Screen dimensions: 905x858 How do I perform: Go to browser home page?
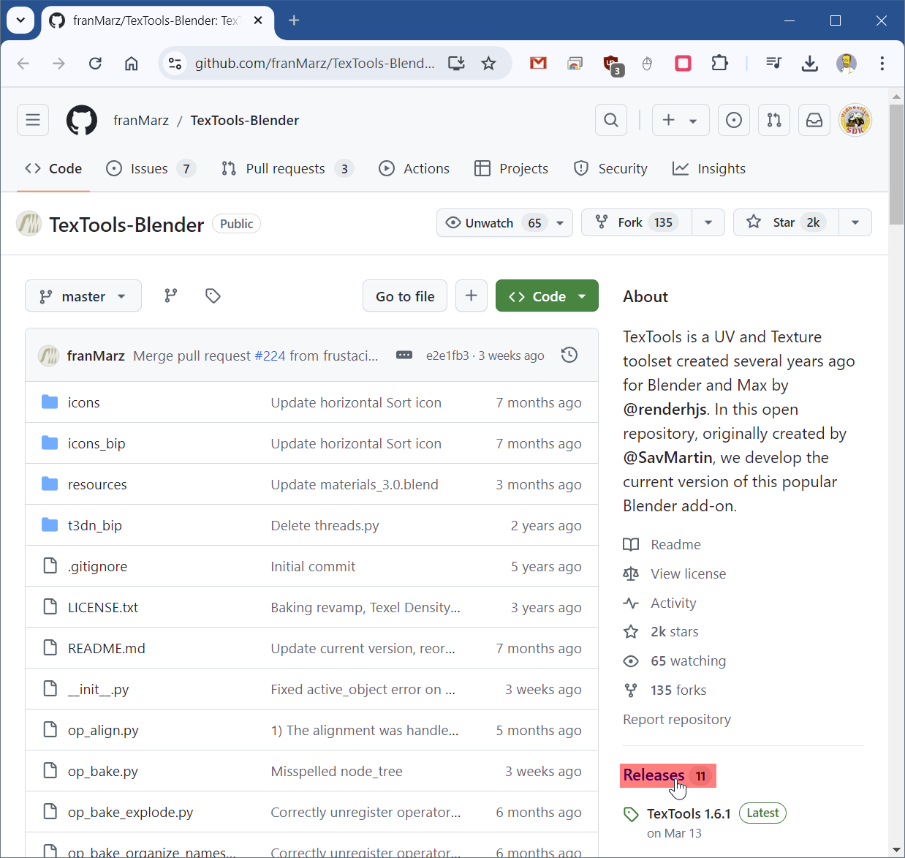pyautogui.click(x=132, y=63)
